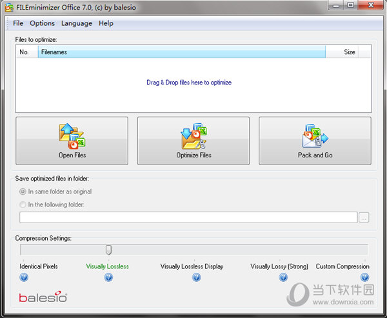Click the Visually Lossless label

107,266
